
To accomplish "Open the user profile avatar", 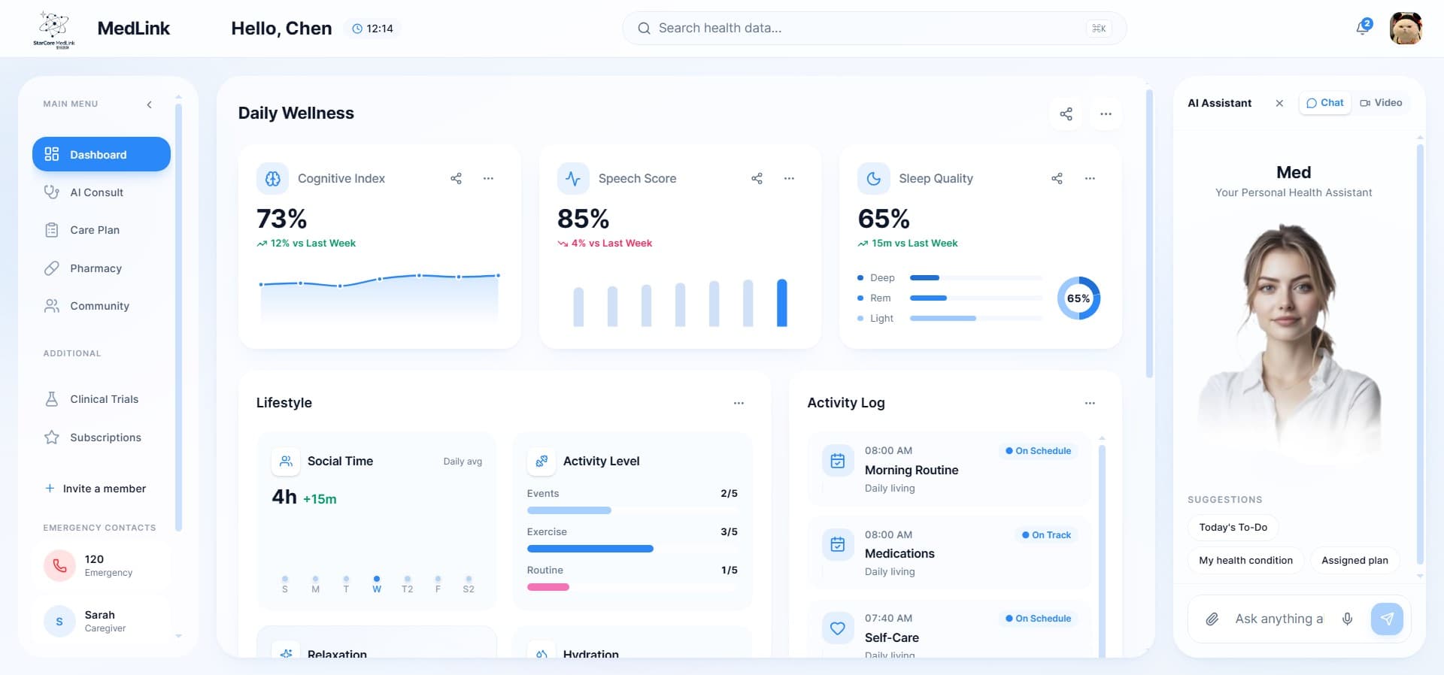I will [1406, 29].
